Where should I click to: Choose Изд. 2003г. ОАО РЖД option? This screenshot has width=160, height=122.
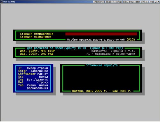click(x=36, y=54)
